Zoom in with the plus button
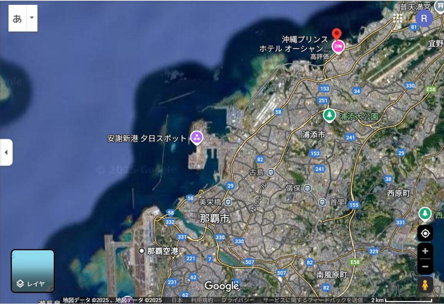Screen dimensions: 444x304 (x=425, y=251)
